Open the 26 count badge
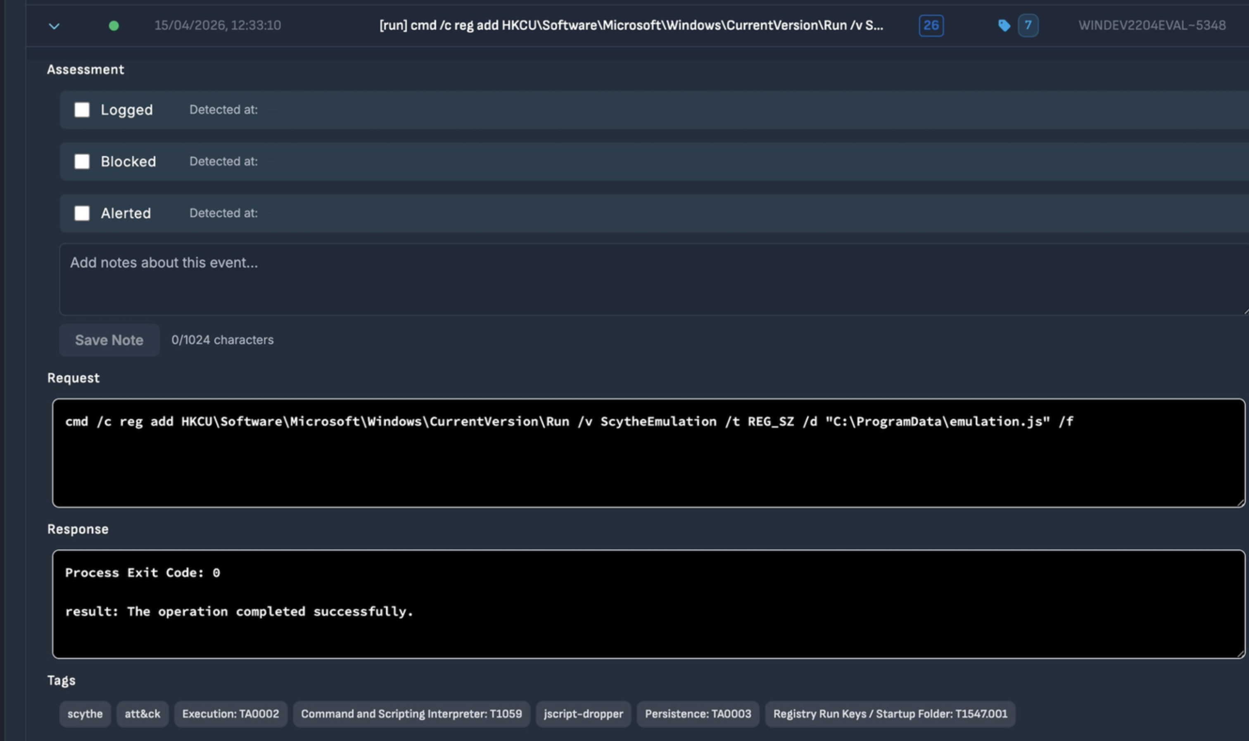The width and height of the screenshot is (1249, 741). click(931, 26)
